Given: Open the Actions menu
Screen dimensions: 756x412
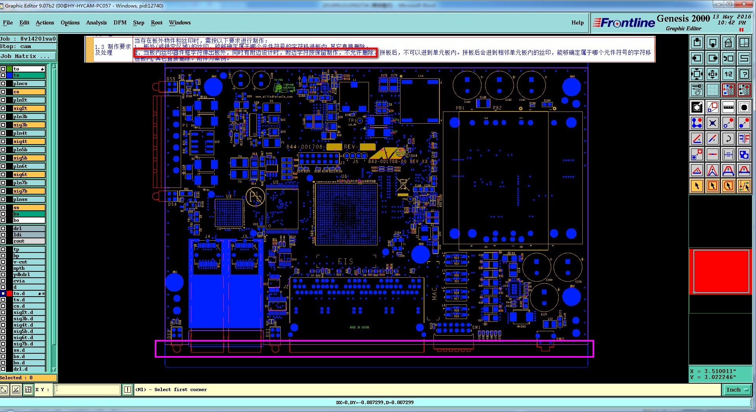Looking at the screenshot, I should (x=45, y=22).
